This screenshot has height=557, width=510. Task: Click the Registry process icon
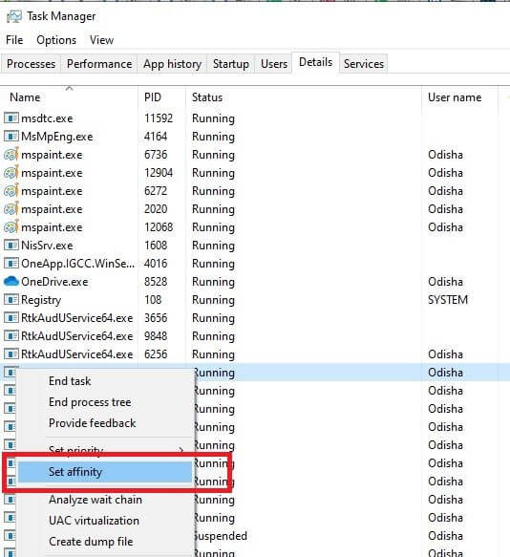click(x=11, y=299)
